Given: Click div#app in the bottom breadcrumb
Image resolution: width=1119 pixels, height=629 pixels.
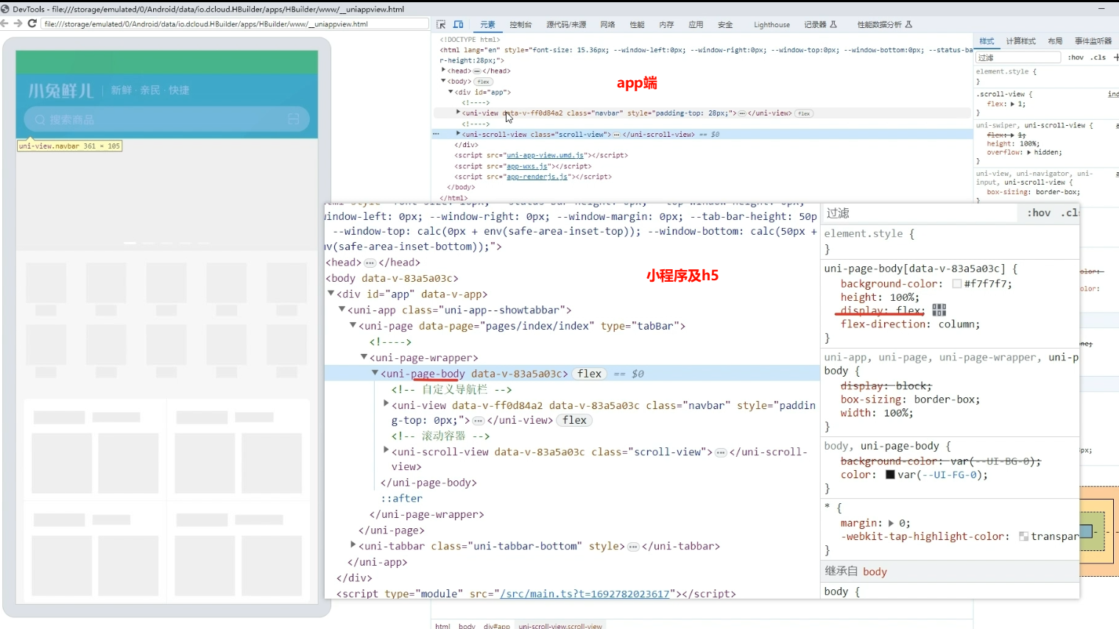Looking at the screenshot, I should 496,626.
